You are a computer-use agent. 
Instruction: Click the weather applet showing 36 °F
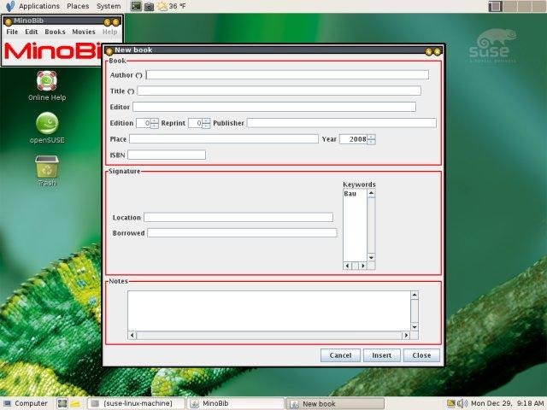(171, 6)
